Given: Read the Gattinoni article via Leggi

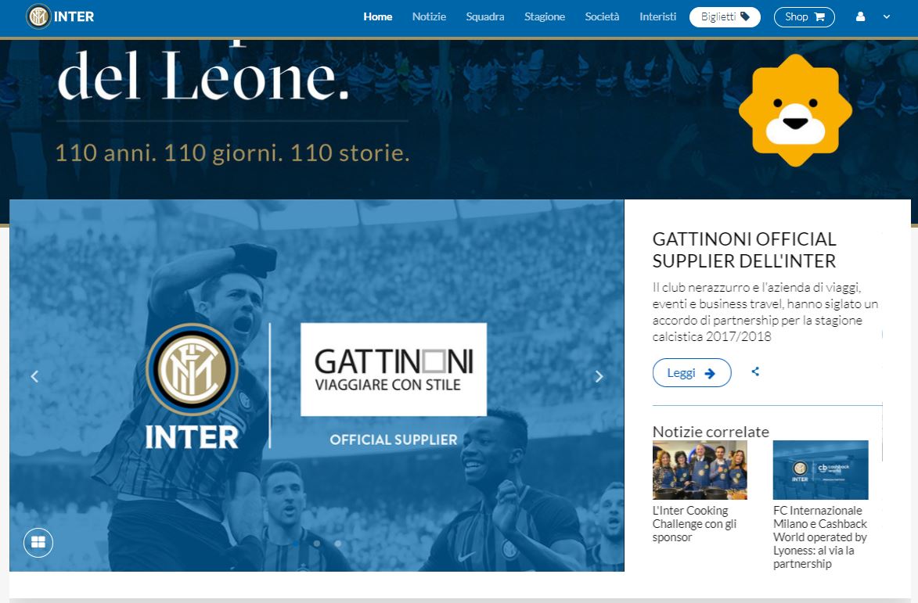Looking at the screenshot, I should tap(692, 372).
